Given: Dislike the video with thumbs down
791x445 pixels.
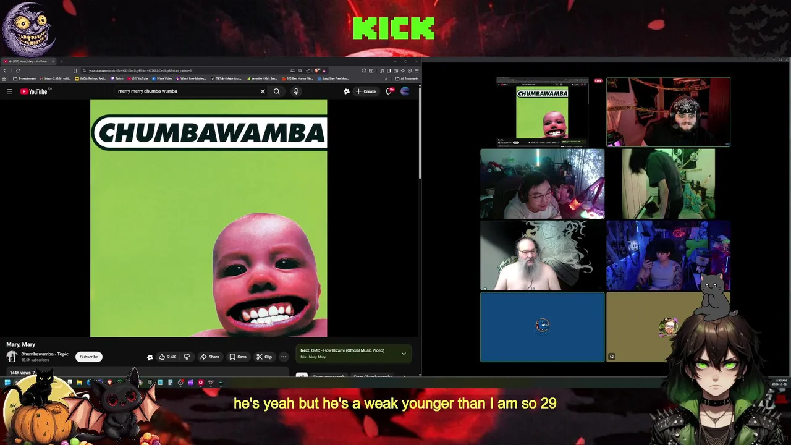Looking at the screenshot, I should click(x=187, y=357).
